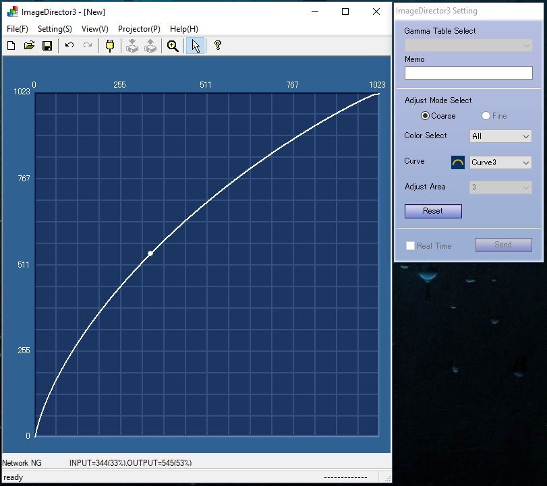Click the greyed redo arrow icon
Viewport: 547px width, 486px height.
click(x=88, y=46)
